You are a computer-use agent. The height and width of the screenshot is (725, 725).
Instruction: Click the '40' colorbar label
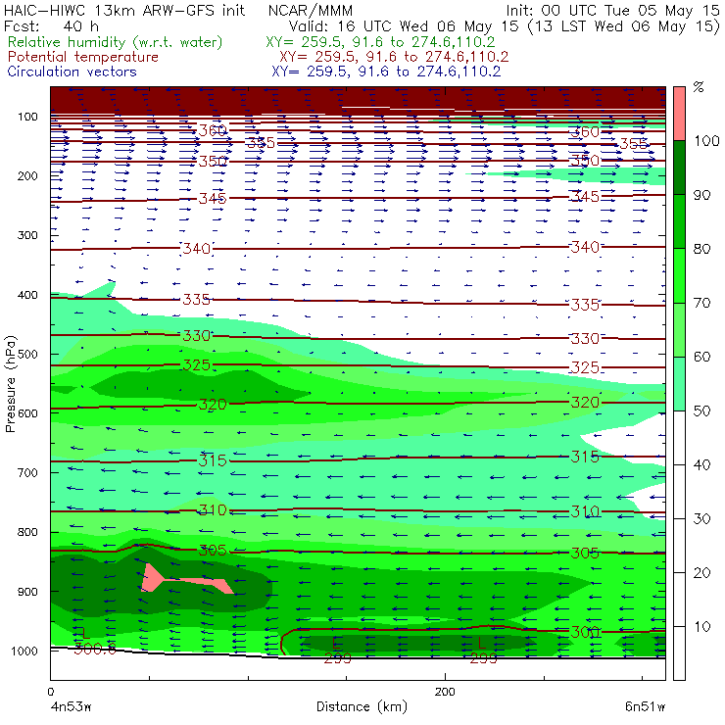click(701, 464)
